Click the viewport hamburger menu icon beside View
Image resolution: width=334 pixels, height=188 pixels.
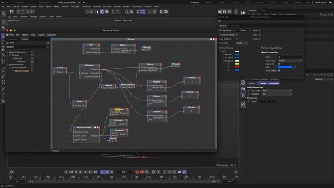click(9, 17)
